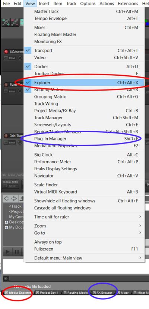
Task: Click the remove-grouping chain icon with minus
Action: [x=15, y=22]
